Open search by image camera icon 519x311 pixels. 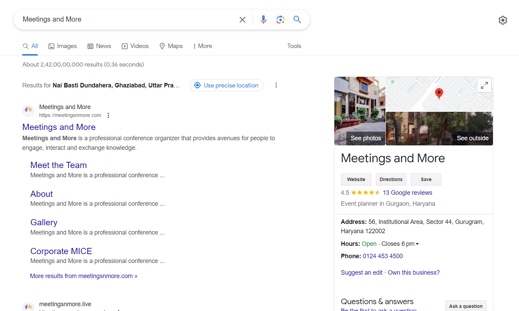[x=280, y=20]
